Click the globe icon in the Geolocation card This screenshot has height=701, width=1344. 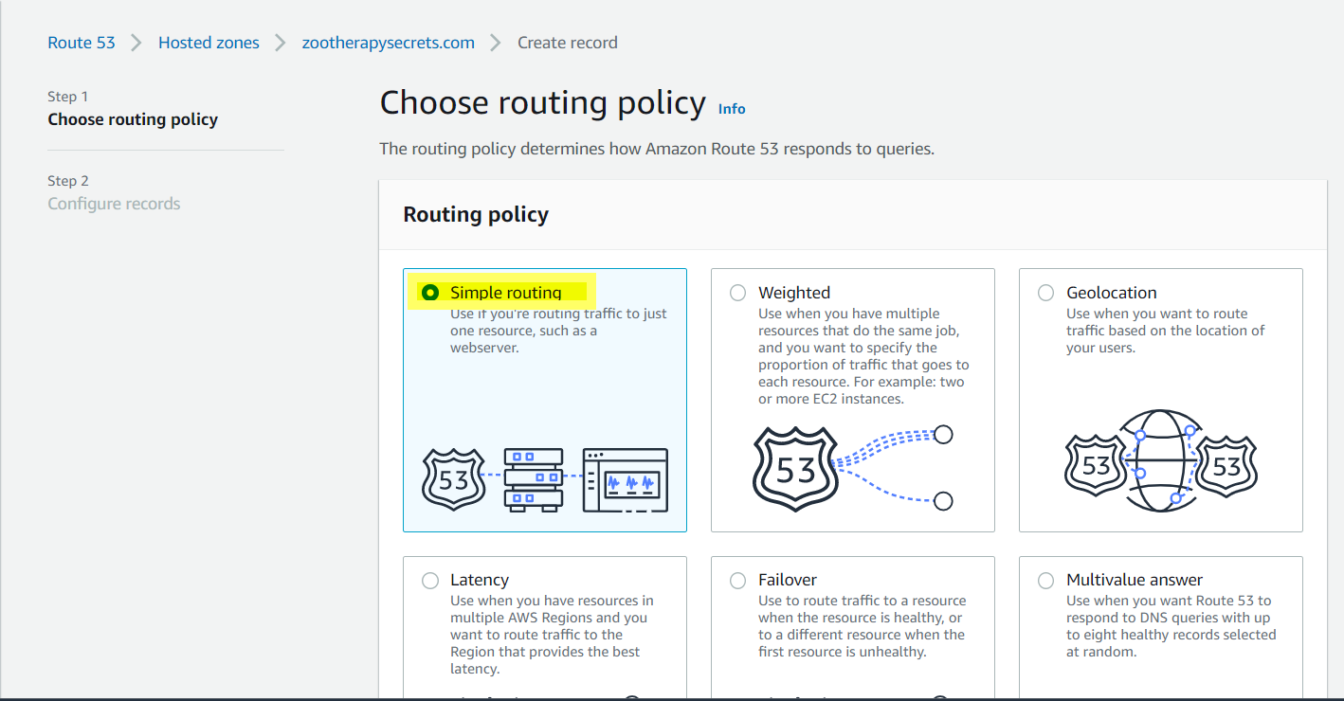1162,461
